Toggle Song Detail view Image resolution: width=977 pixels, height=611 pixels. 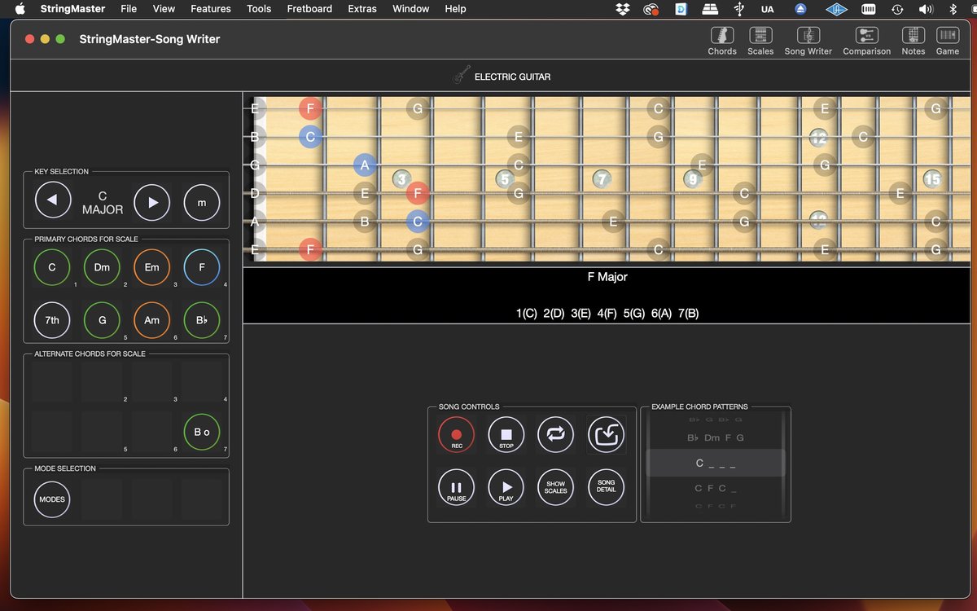point(606,487)
